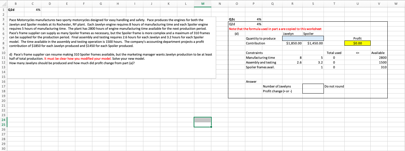
Task: Click the 'Javelyn' column label
Action: (289, 34)
